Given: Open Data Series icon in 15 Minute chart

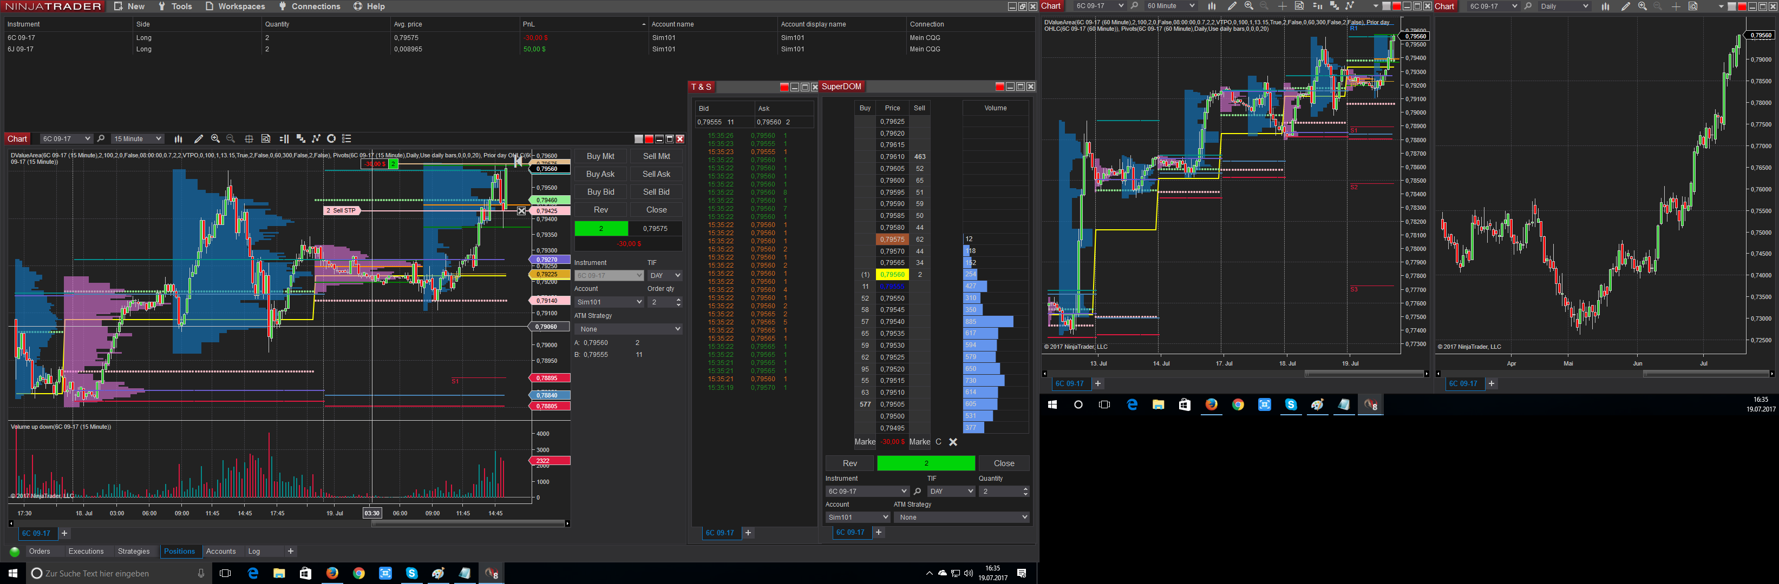Looking at the screenshot, I should (x=300, y=138).
